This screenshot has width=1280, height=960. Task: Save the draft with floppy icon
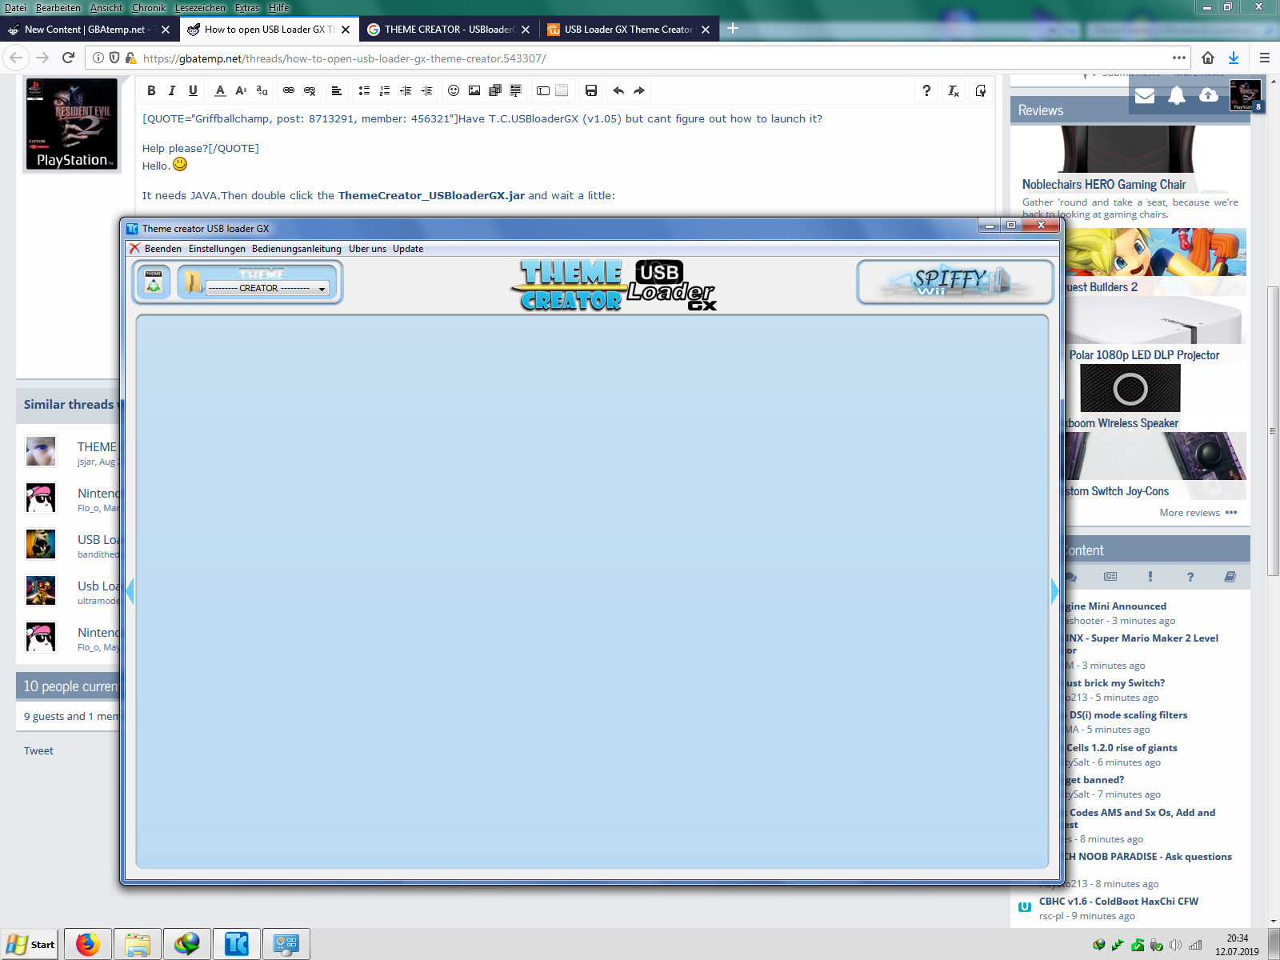(591, 90)
